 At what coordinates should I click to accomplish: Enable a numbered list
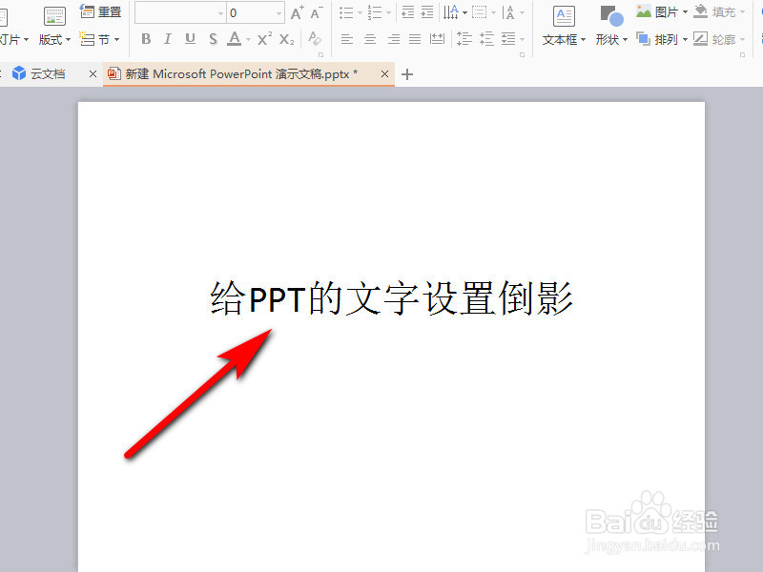point(374,12)
